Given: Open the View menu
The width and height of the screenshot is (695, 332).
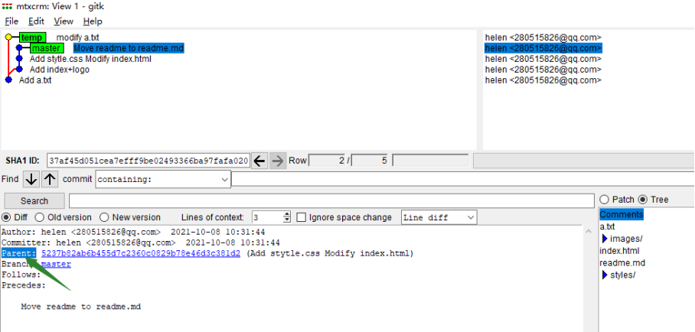Looking at the screenshot, I should point(64,21).
